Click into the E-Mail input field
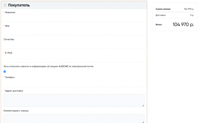Image resolution: width=199 pixels, height=123 pixels. coord(74,58)
